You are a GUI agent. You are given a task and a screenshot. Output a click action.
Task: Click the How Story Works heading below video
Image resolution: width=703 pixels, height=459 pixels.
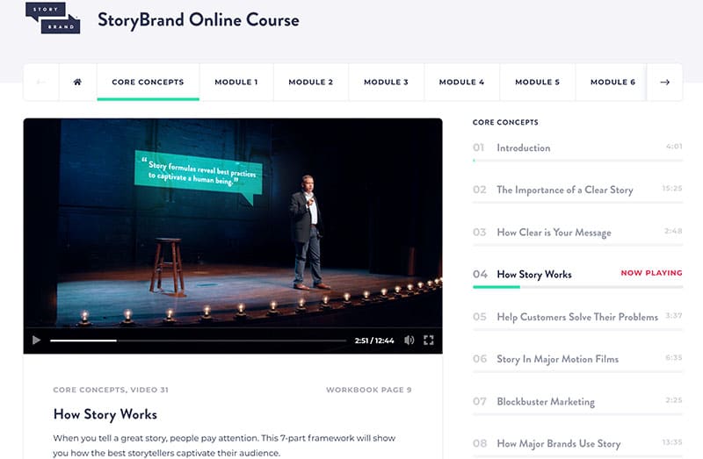pos(105,414)
